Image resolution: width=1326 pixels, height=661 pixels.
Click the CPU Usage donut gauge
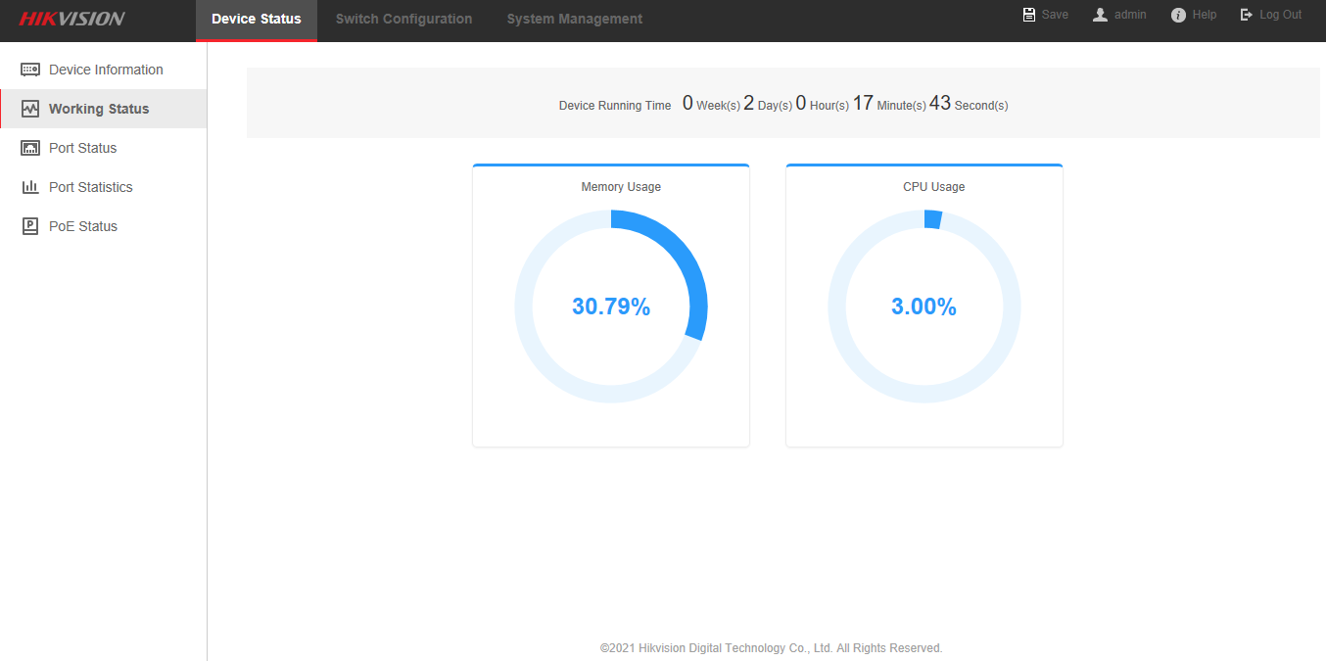[x=924, y=307]
